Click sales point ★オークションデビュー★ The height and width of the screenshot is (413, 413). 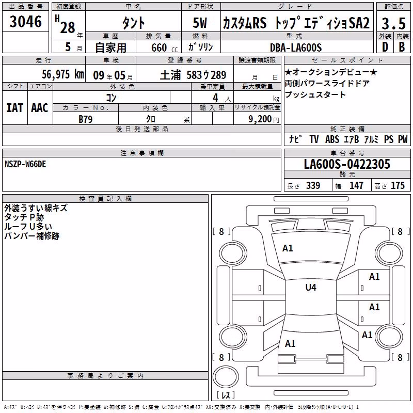(x=331, y=72)
